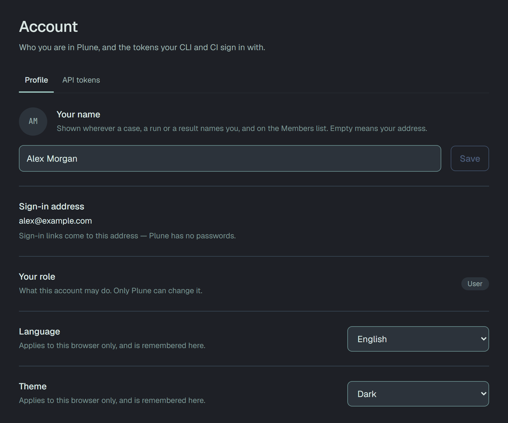This screenshot has height=423, width=508.
Task: Save the display name
Action: (470, 158)
